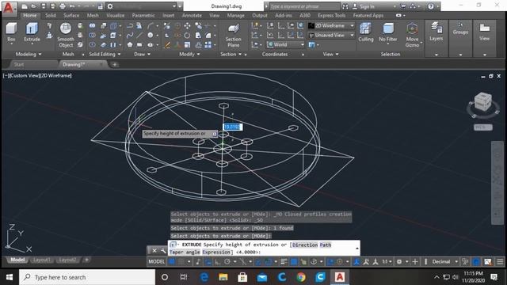The width and height of the screenshot is (507, 285).
Task: Switch to the Visualize ribbon tab
Action: coord(115,15)
